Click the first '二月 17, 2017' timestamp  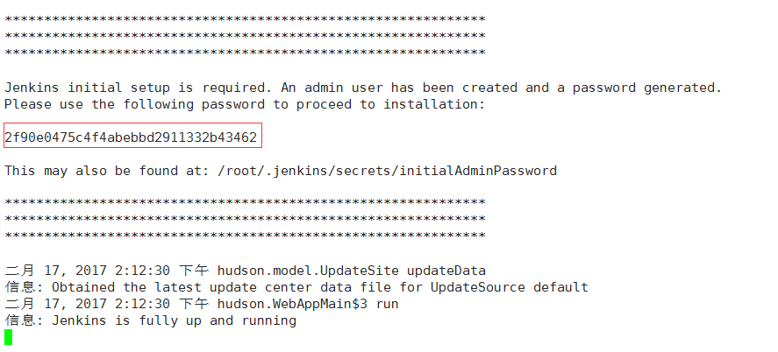tap(55, 271)
